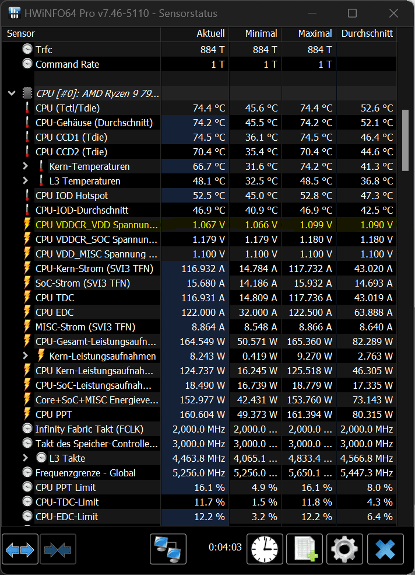415x575 pixels.
Task: Expand the Kern-Leistungsaufnahmen subtree
Action: click(x=25, y=356)
